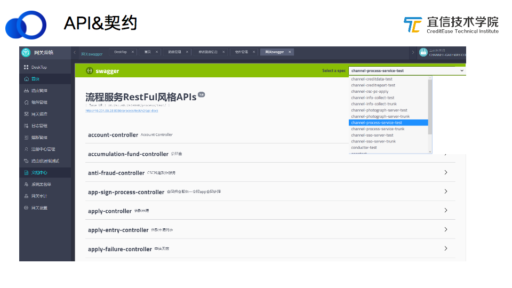Click the gateway avatar icon at top right
Viewport: 512px width, 288px height.
tap(423, 52)
